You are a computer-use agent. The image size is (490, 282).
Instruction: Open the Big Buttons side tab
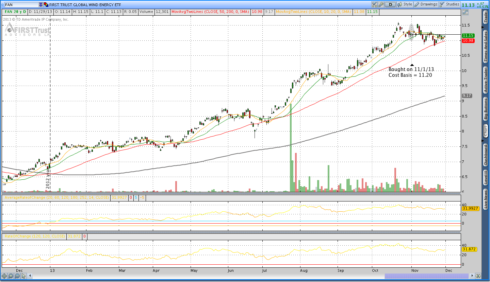(x=486, y=109)
